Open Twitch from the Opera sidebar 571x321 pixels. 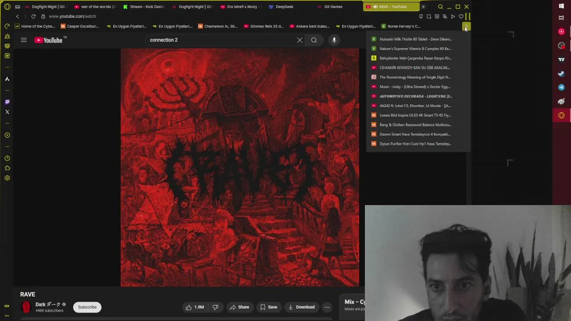7,102
